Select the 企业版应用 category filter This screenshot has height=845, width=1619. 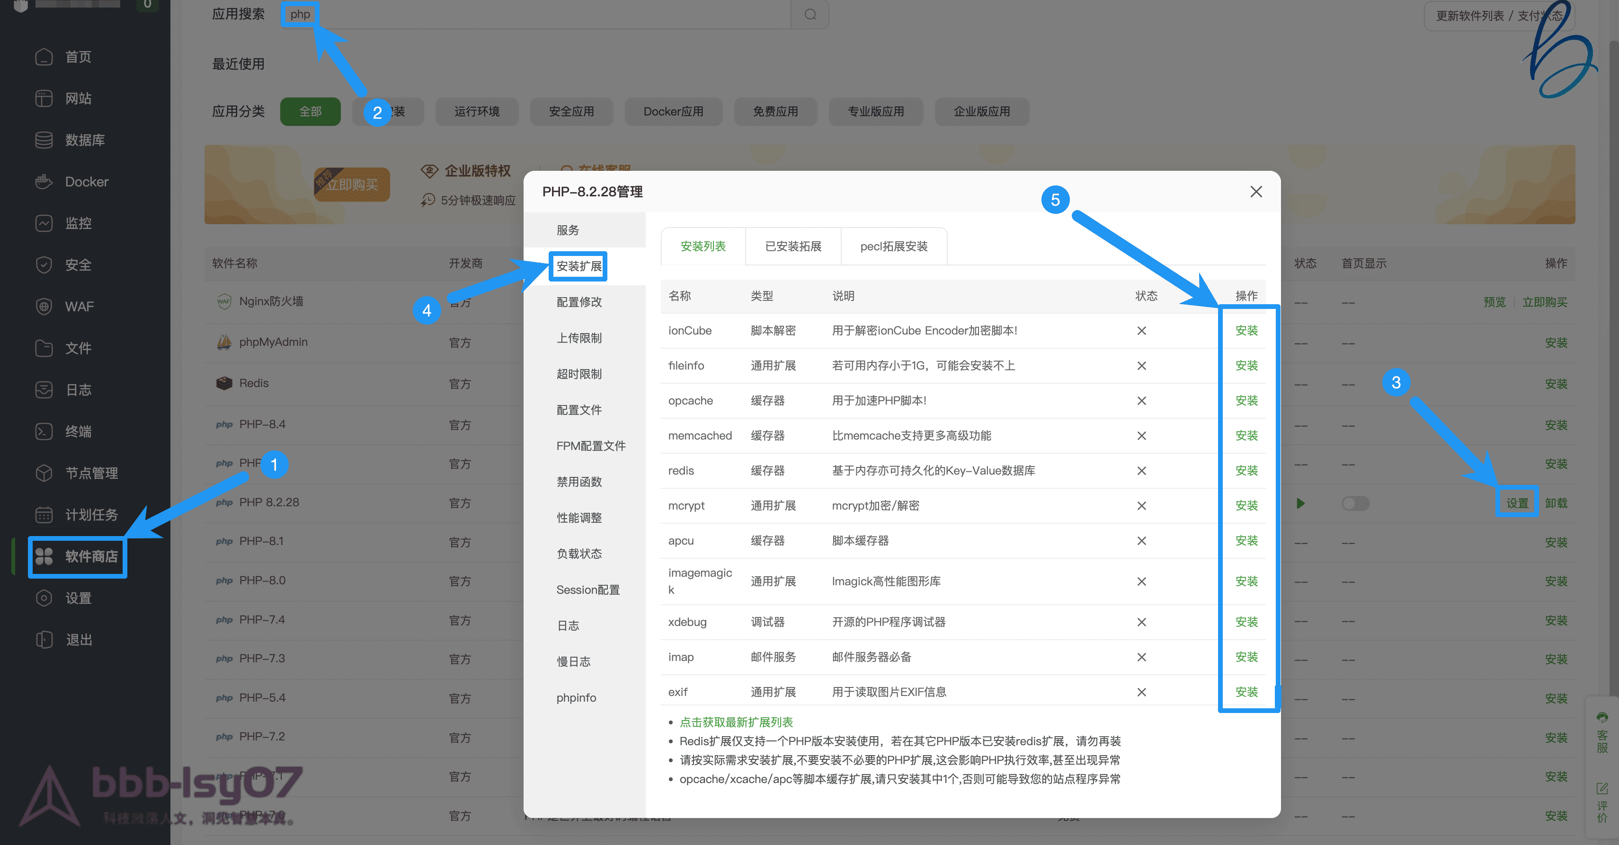982,111
